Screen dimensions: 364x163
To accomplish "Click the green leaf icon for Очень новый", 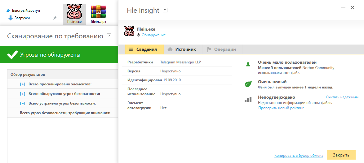I will (248, 84).
